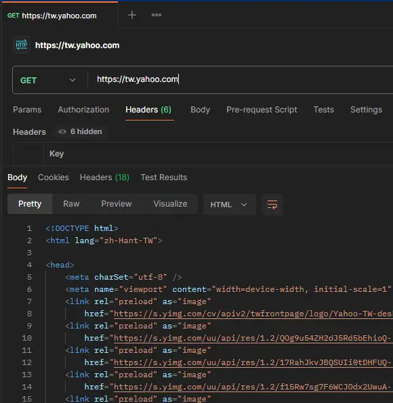Screen dimensions: 393x403
Task: Click the head tag on line 4
Action: (x=60, y=265)
